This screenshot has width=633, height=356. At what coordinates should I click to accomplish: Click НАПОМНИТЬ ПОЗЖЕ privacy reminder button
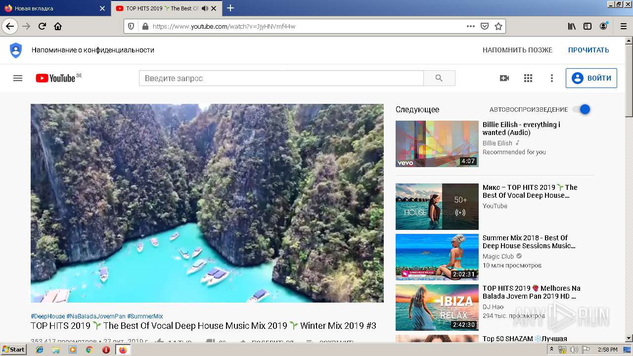point(517,50)
